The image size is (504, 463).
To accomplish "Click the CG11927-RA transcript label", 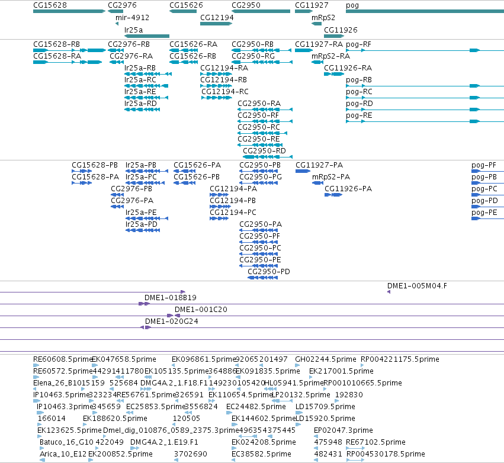I will (x=319, y=44).
